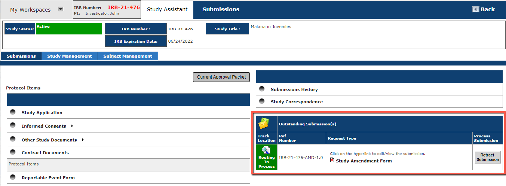506x186 pixels.
Task: Click the Track Location column header
Action: (x=267, y=138)
